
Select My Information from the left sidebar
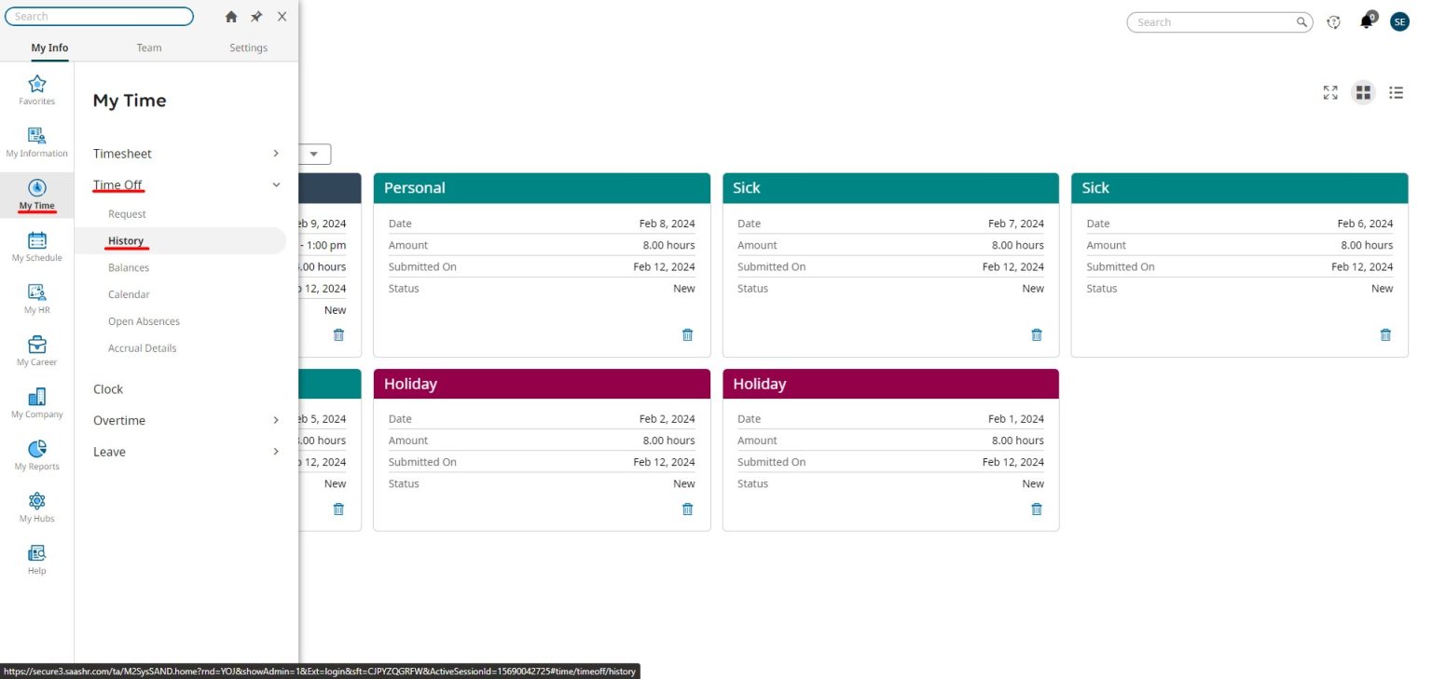[36, 140]
